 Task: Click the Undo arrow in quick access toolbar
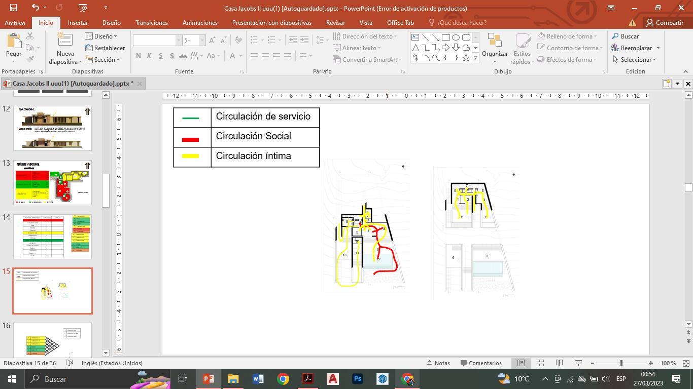[35, 8]
